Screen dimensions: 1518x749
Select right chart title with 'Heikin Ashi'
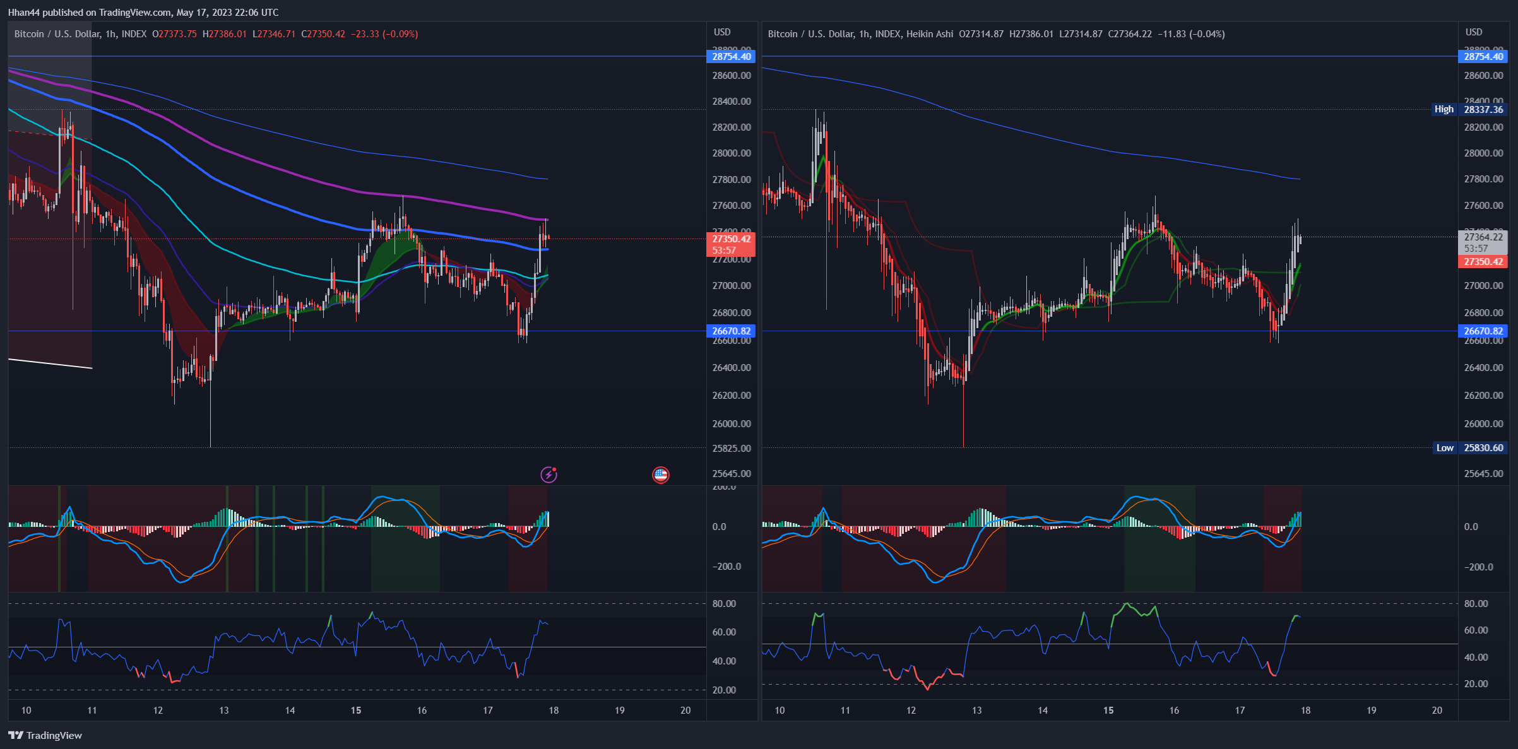tap(860, 34)
